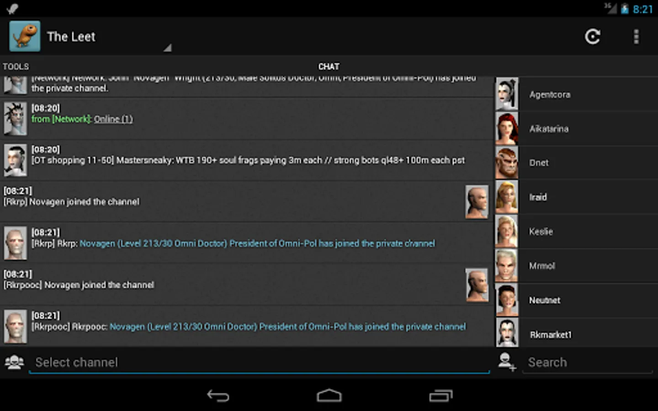Tap Neutnet's avatar
Screen dimensions: 658x411
[x=507, y=300]
